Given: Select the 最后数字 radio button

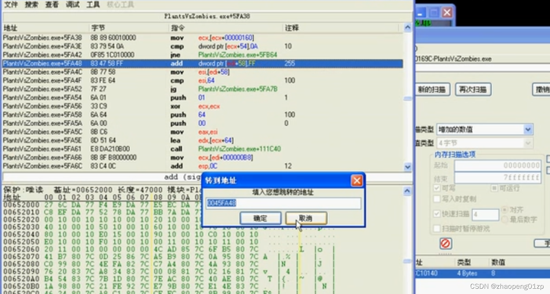Looking at the screenshot, I should point(505,219).
